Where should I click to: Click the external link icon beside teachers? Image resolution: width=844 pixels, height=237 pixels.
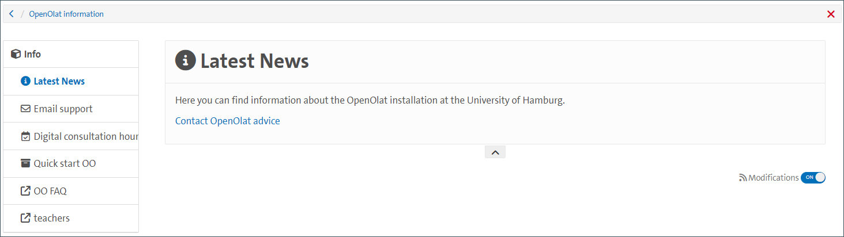tap(25, 218)
